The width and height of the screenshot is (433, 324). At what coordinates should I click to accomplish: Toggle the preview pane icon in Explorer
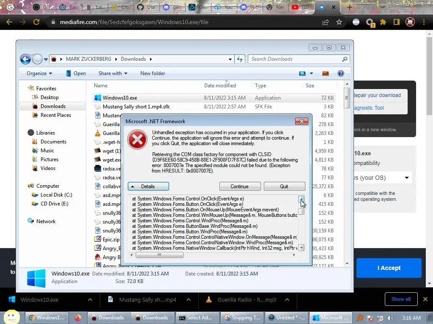click(x=326, y=73)
